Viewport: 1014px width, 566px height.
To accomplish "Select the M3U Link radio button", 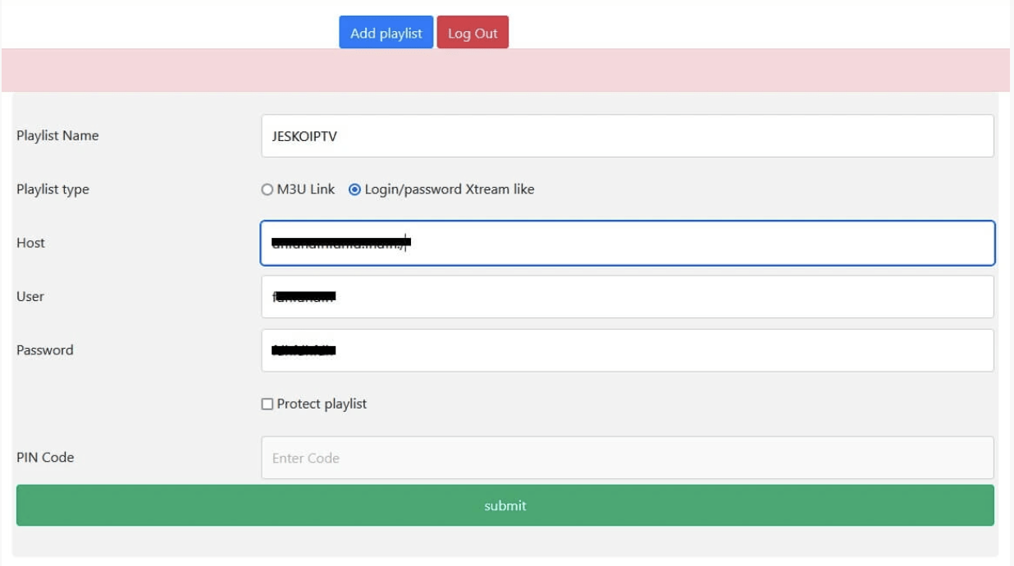I will click(x=267, y=189).
